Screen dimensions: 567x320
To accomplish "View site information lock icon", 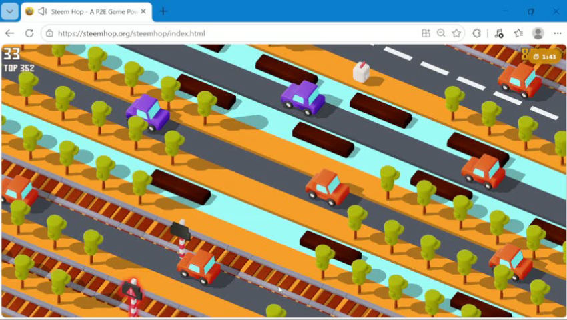I will click(x=49, y=33).
